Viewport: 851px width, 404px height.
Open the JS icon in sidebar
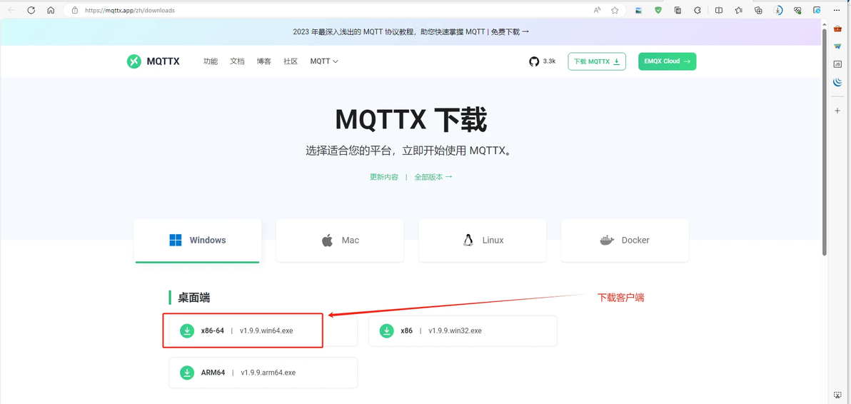click(x=837, y=64)
